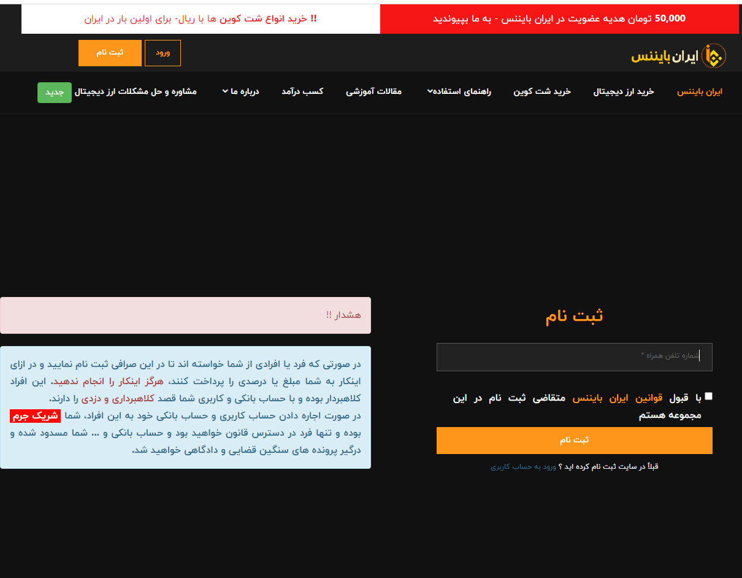Click the ثبت نام form heading
This screenshot has width=742, height=578.
coord(575,316)
